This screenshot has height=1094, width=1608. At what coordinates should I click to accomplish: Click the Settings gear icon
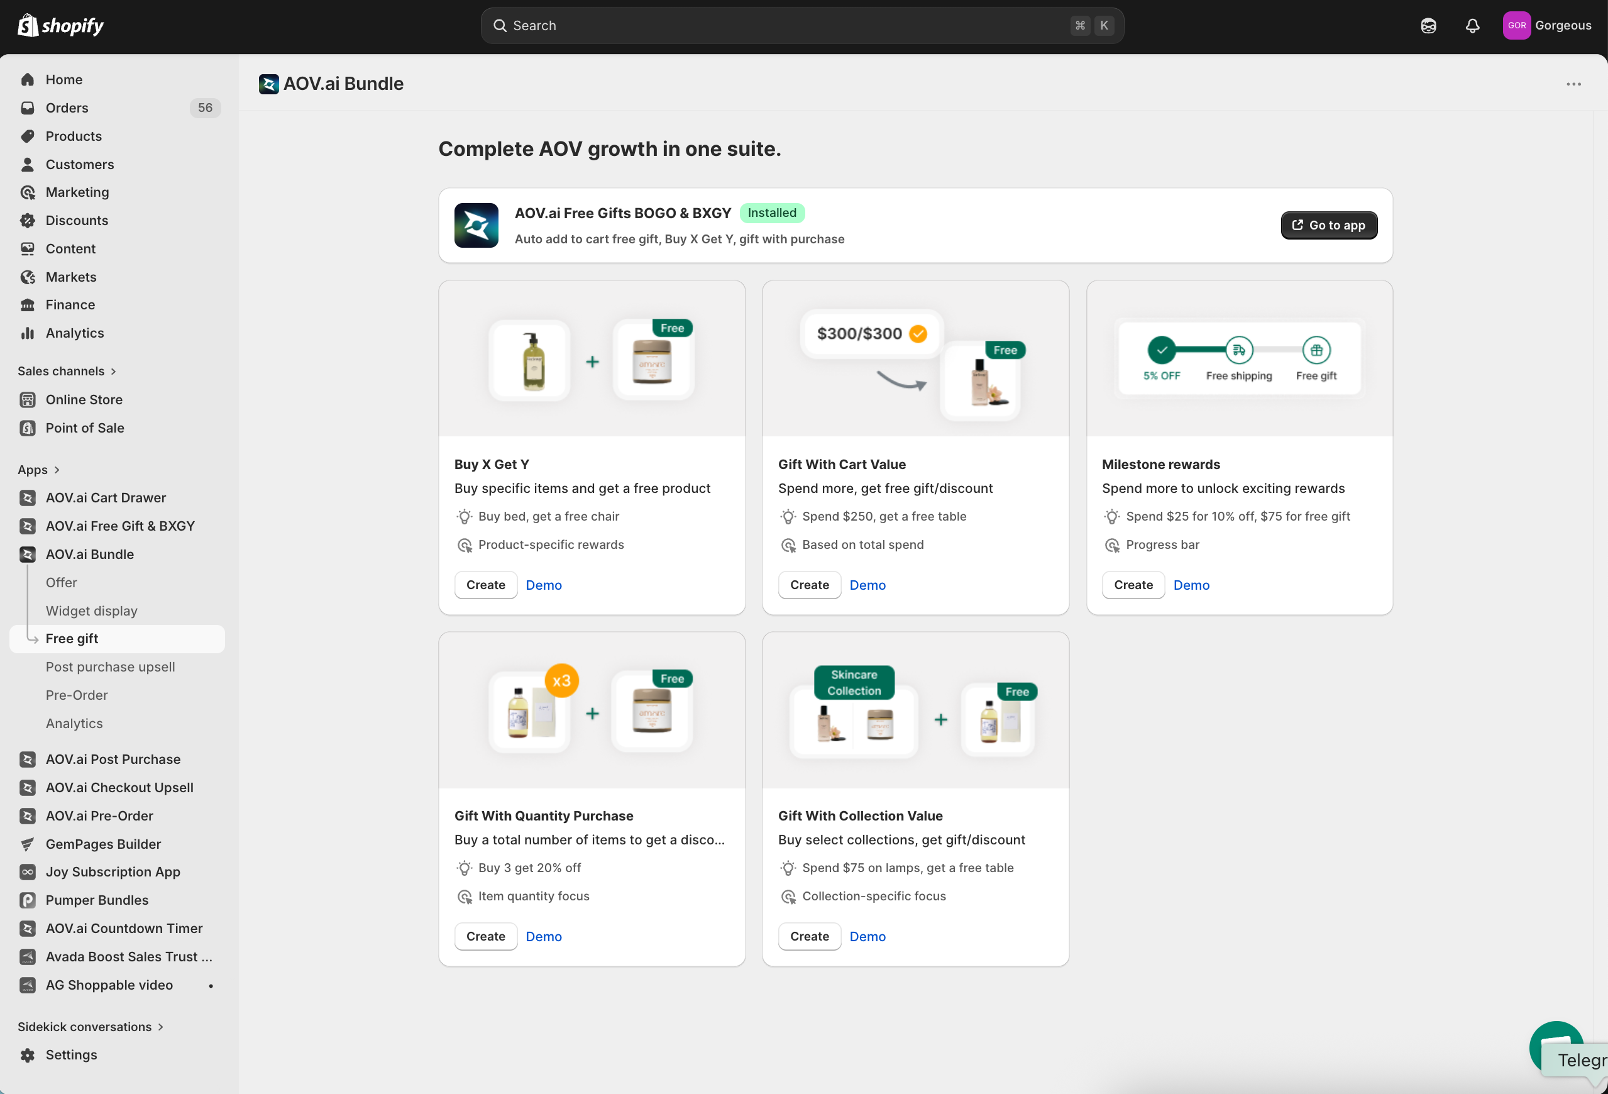click(x=28, y=1055)
